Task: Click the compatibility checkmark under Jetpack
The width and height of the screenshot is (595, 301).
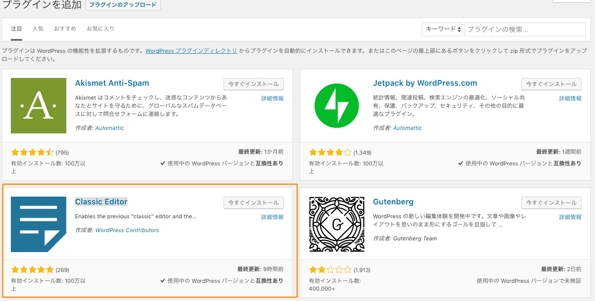Action: (x=461, y=164)
